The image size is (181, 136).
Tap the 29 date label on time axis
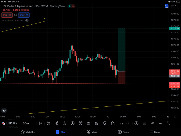pyautogui.click(x=47, y=117)
